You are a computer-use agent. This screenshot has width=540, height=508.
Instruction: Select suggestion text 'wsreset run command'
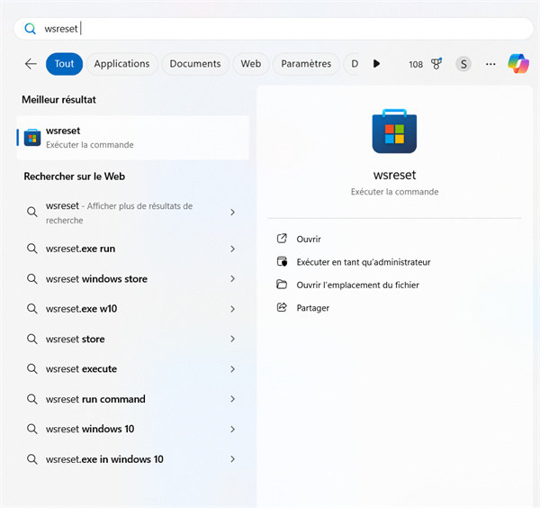(x=95, y=399)
